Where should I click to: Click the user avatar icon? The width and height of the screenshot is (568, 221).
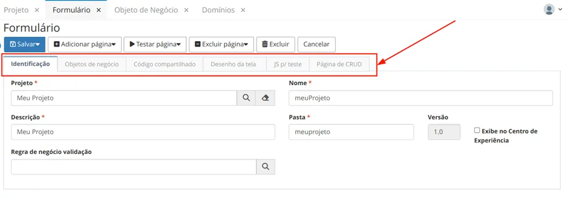[549, 10]
